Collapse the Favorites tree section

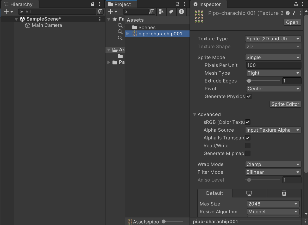click(109, 19)
